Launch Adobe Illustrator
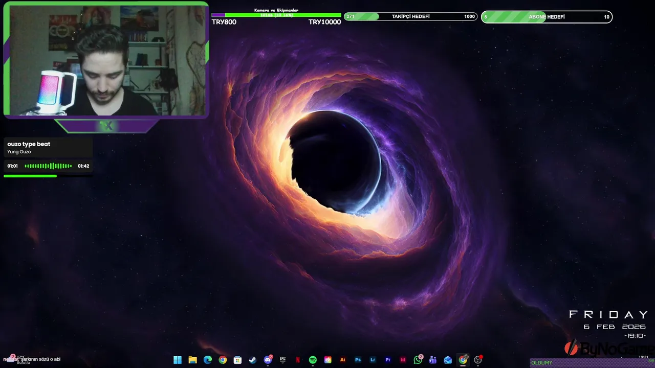This screenshot has width=655, height=368. (x=343, y=360)
